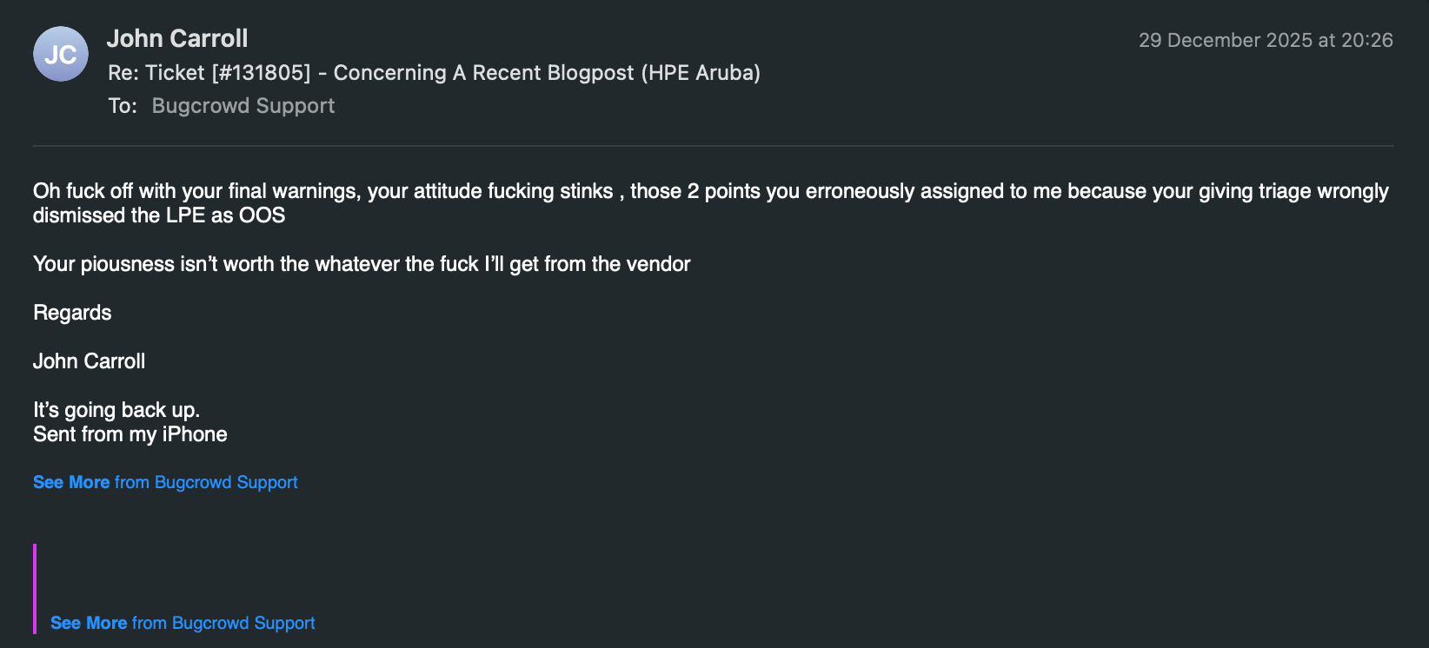This screenshot has width=1429, height=648.
Task: Click the purple quote bar
Action: [35, 588]
